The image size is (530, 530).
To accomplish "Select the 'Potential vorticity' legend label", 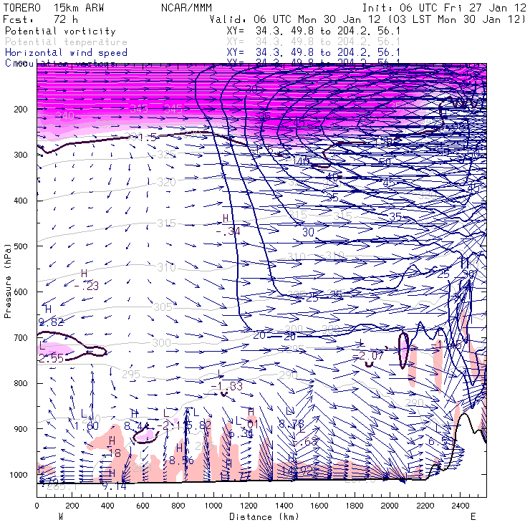I will point(60,31).
